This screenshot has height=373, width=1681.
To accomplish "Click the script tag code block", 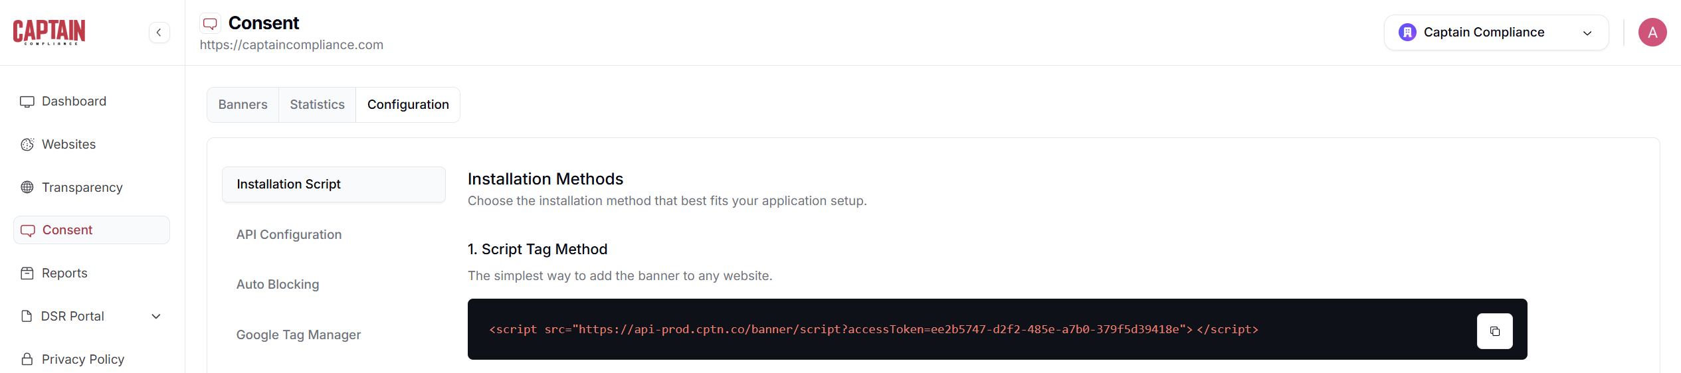I will (873, 330).
